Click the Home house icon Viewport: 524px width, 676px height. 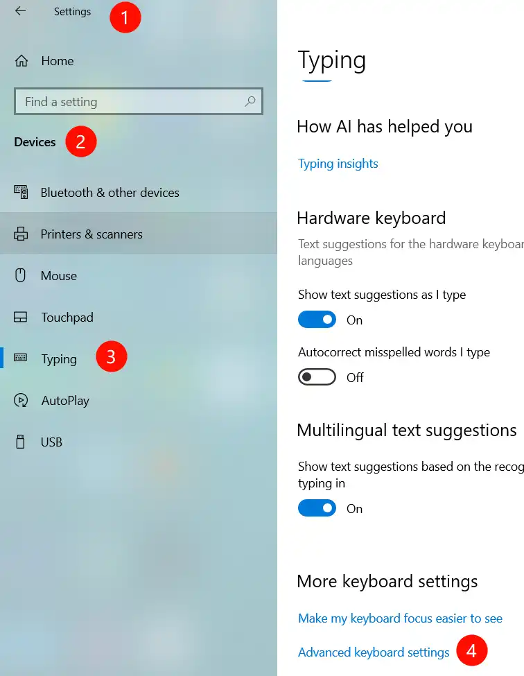tap(21, 61)
